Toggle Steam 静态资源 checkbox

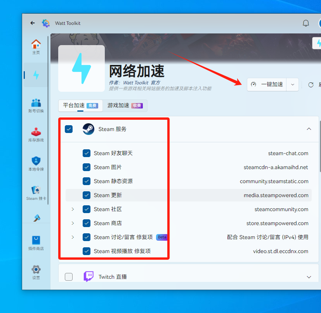coord(87,181)
